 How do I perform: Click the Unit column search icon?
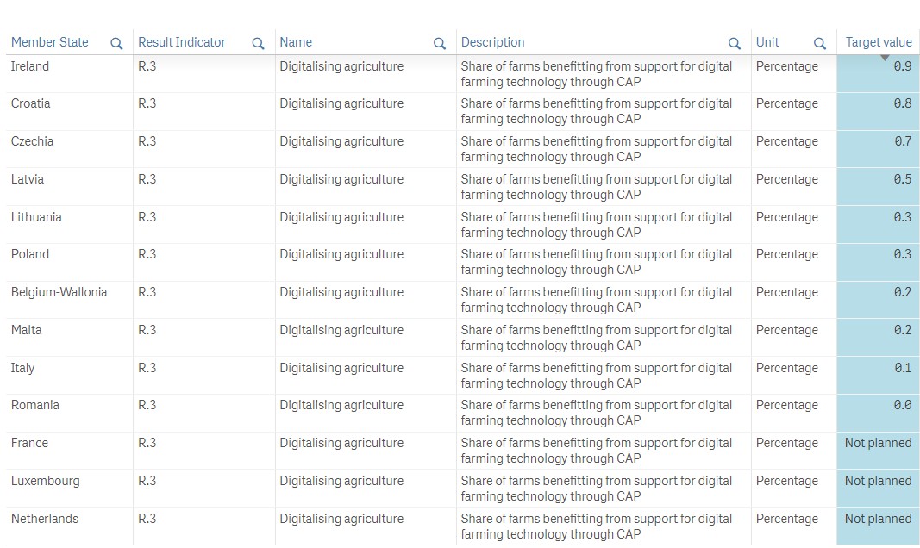[x=819, y=43]
